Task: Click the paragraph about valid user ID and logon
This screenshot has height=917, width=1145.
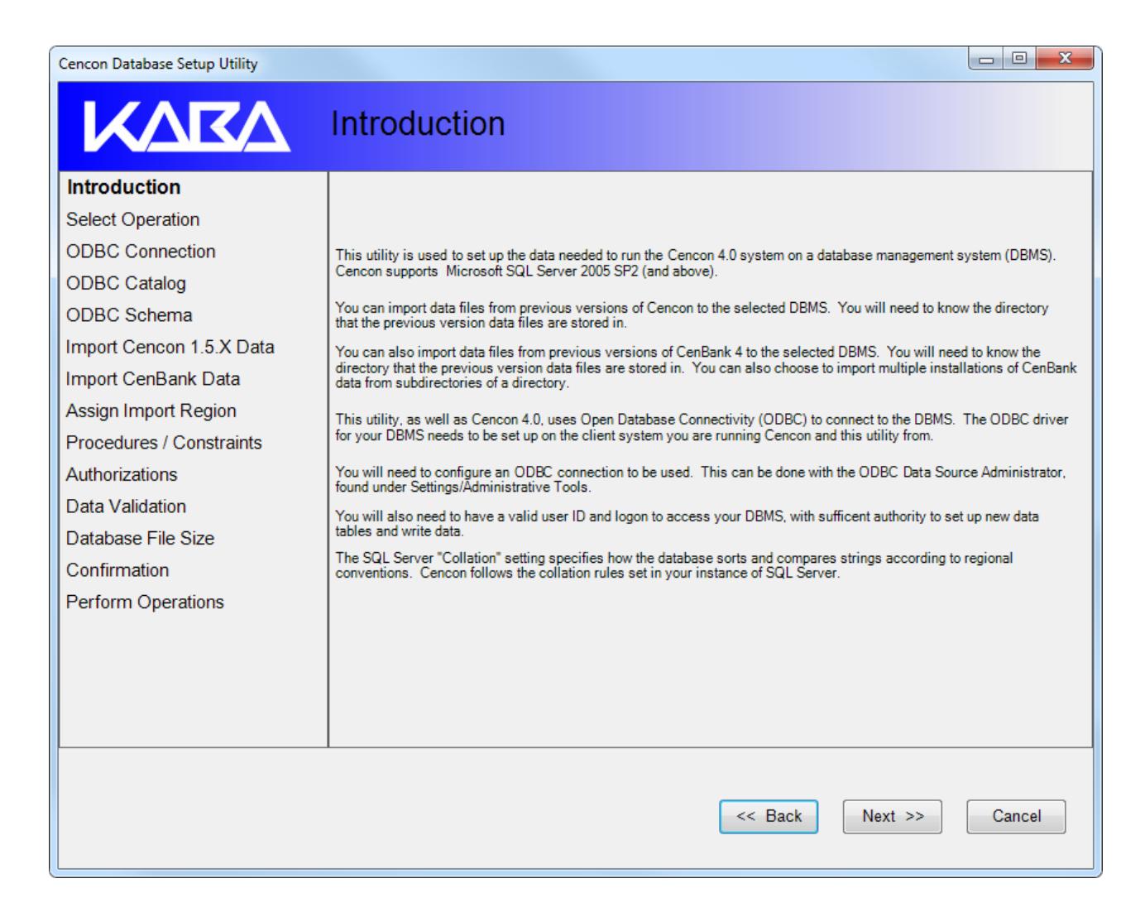Action: pos(687,523)
